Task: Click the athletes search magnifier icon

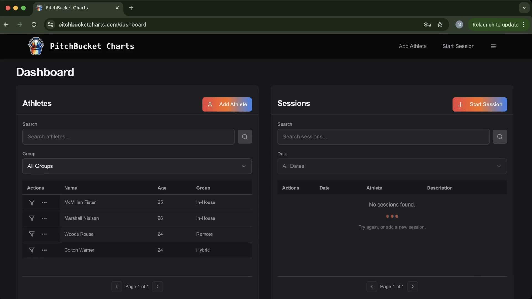Action: [x=245, y=136]
